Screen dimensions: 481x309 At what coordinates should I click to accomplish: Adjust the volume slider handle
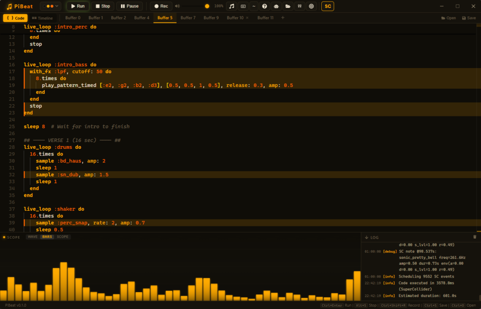[207, 6]
